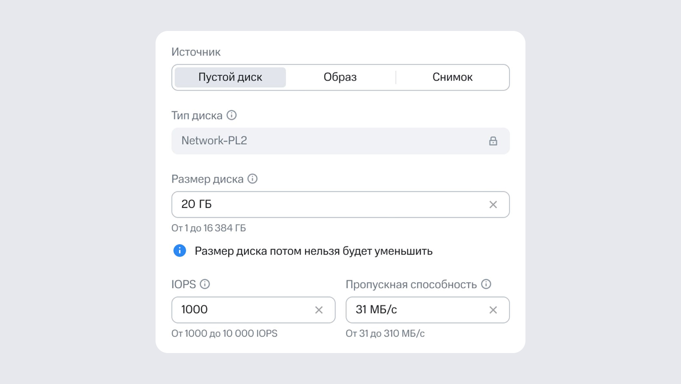Image resolution: width=681 pixels, height=384 pixels.
Task: Click the blue info icon beside the warning
Action: tap(180, 251)
